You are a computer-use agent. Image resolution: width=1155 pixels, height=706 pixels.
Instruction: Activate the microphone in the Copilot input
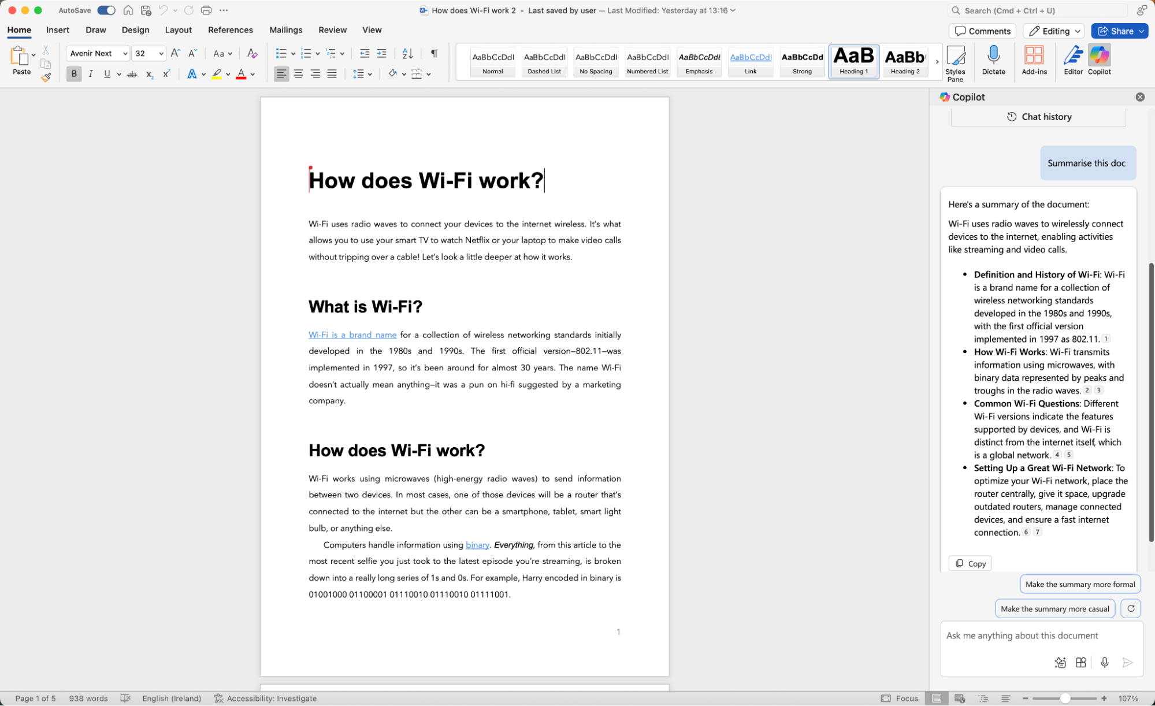tap(1105, 662)
